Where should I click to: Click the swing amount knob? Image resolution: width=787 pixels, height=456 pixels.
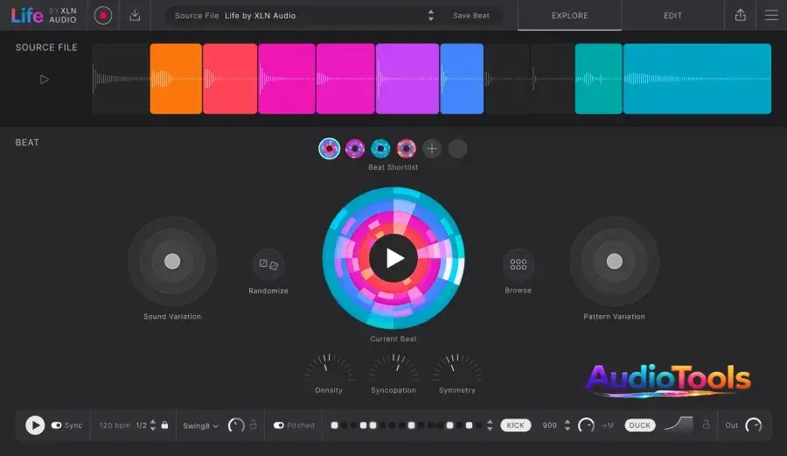coord(236,425)
